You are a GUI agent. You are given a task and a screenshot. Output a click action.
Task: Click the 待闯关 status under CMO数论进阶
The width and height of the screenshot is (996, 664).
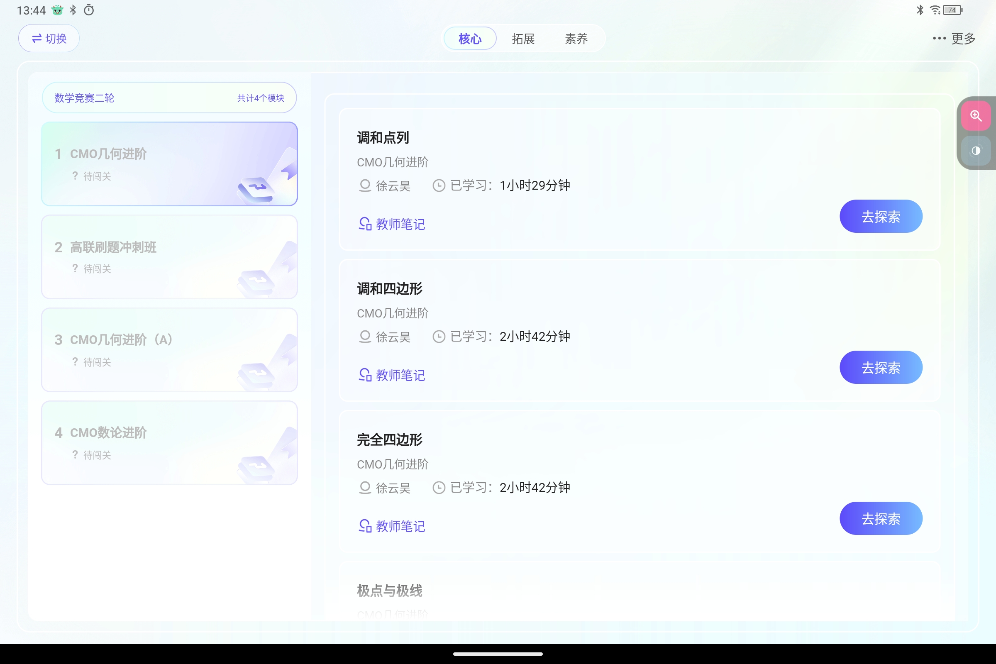(97, 455)
